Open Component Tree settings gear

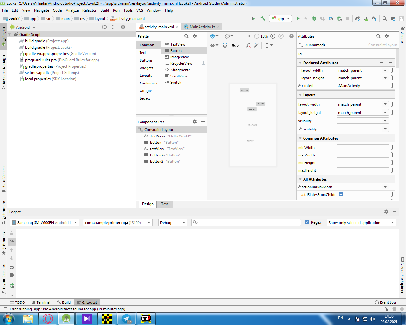coord(195,122)
